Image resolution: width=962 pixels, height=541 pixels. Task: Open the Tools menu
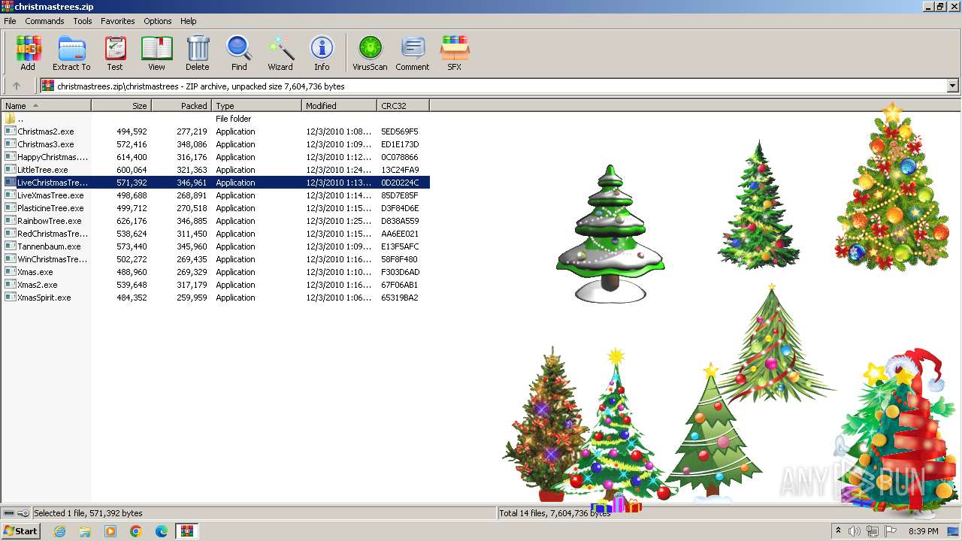pos(83,21)
